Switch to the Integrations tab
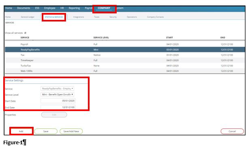Viewport: 252px width, 154px height. (x=79, y=17)
